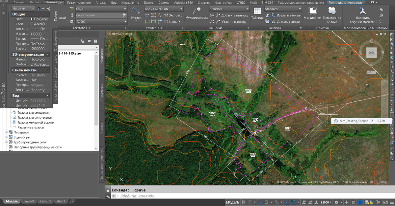Screen dimensions: 395x206
Task: Expand the Текстовая panel
Action: (x=82, y=28)
